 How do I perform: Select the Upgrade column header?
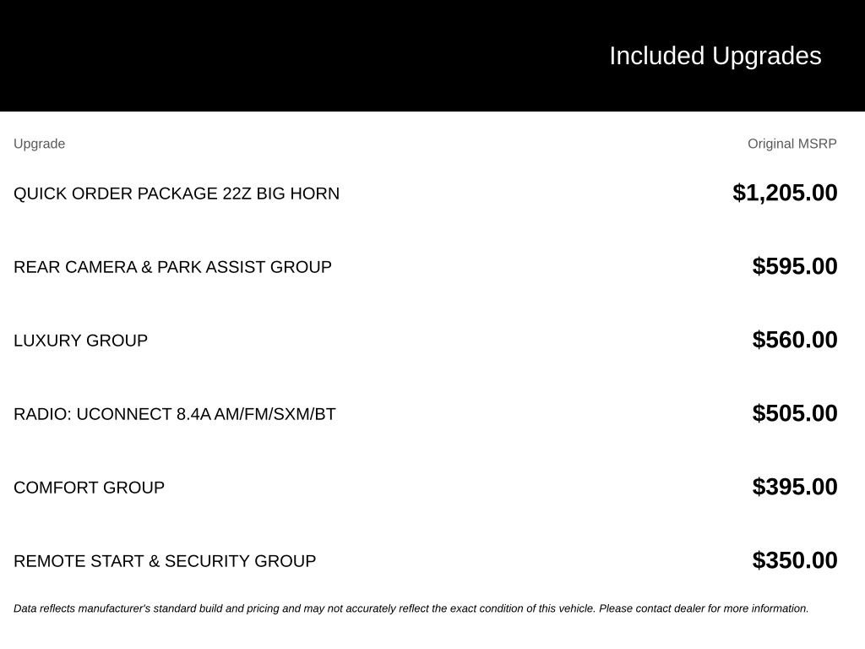click(x=39, y=144)
